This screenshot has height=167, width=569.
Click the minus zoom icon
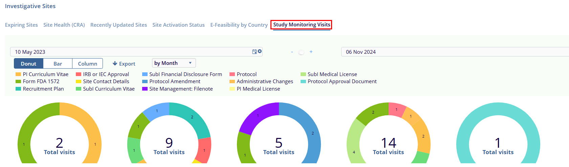tap(292, 52)
